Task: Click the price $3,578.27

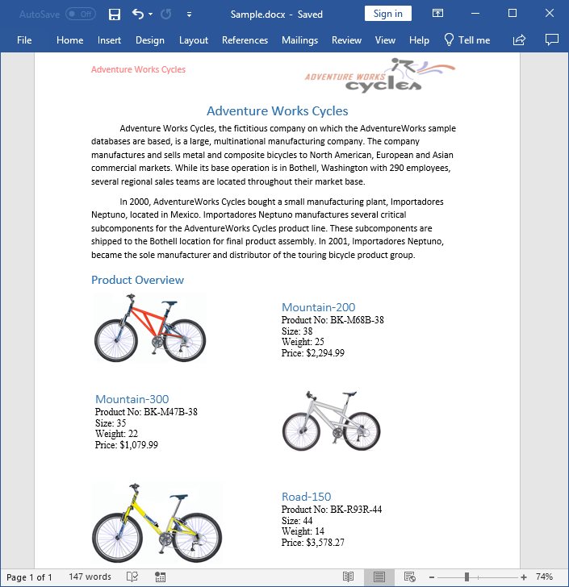Action: (x=325, y=543)
